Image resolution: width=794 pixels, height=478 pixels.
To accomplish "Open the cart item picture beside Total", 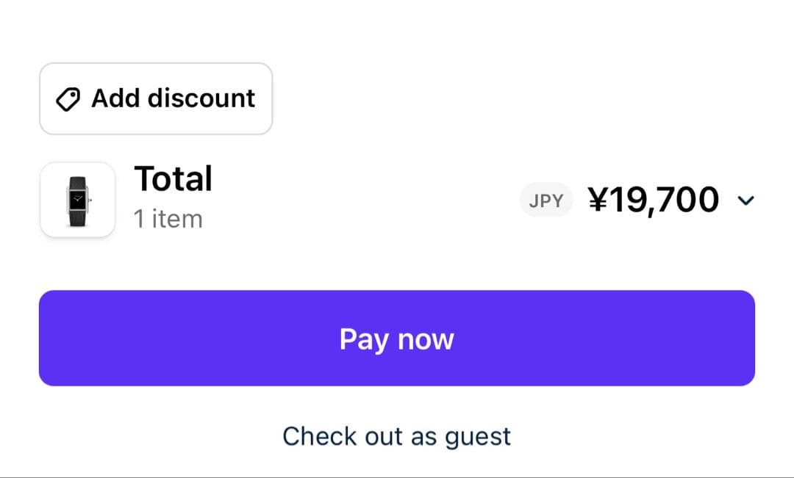I will 77,200.
